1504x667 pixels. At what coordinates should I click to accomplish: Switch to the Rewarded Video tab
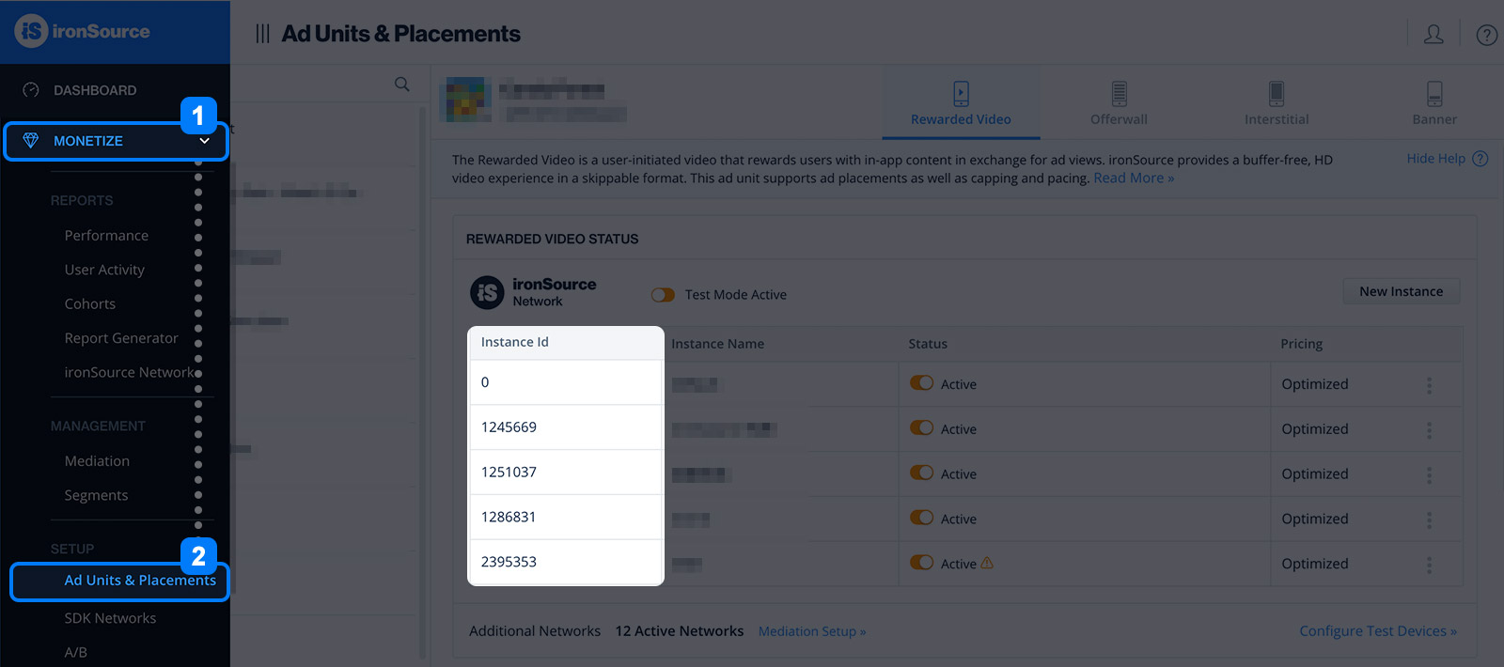point(961,101)
